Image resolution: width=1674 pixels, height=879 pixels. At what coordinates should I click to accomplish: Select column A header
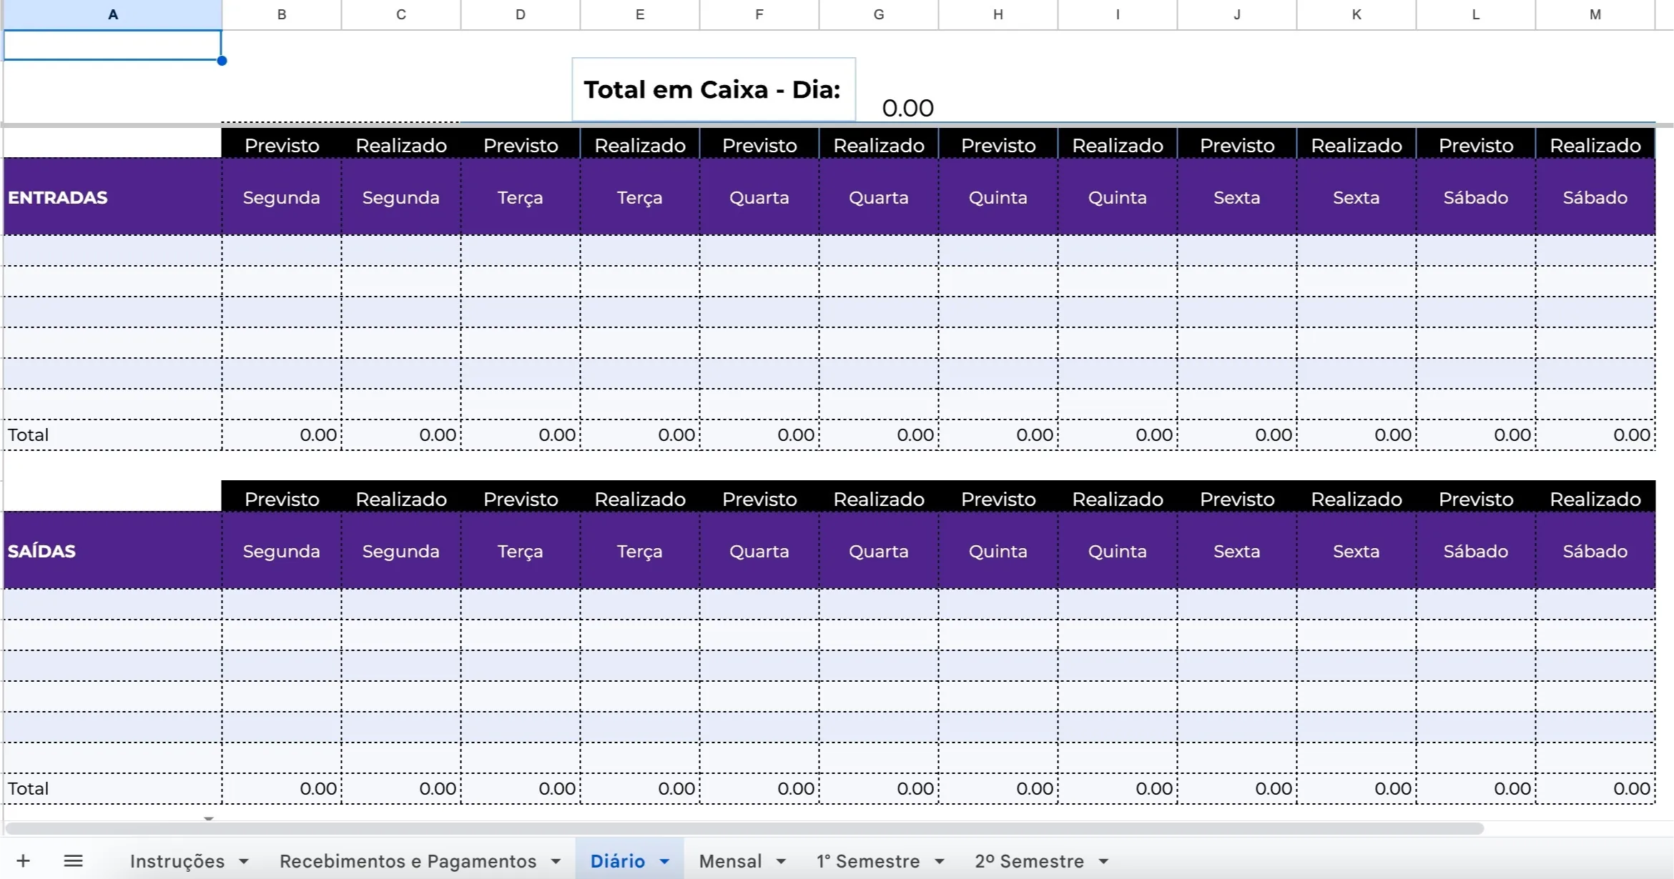(x=113, y=14)
